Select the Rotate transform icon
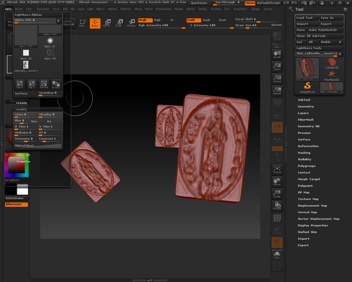352x282 pixels. coord(131,23)
